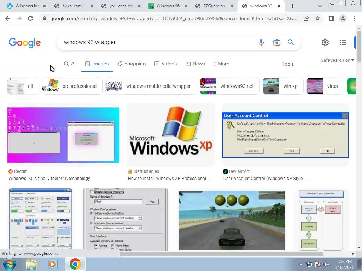Click the forward navigation arrow
This screenshot has width=362, height=271.
[19, 18]
